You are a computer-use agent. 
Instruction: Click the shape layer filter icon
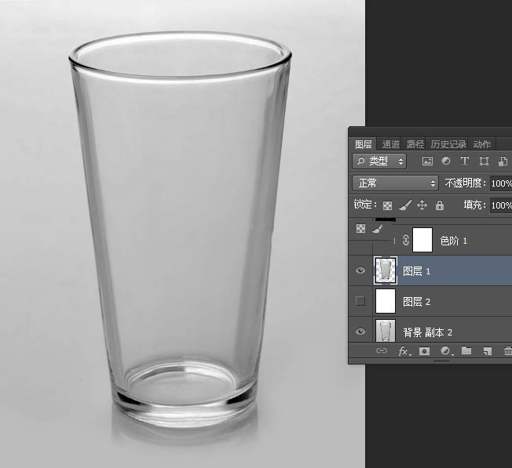coord(484,161)
